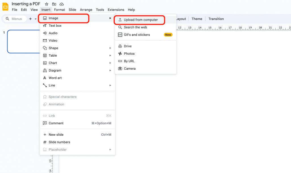Open the Line submenu

click(x=52, y=85)
